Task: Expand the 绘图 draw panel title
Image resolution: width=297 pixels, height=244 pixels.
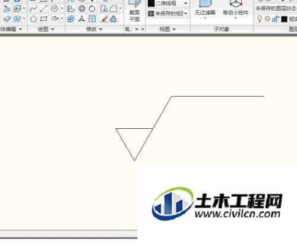Action: click(x=46, y=29)
